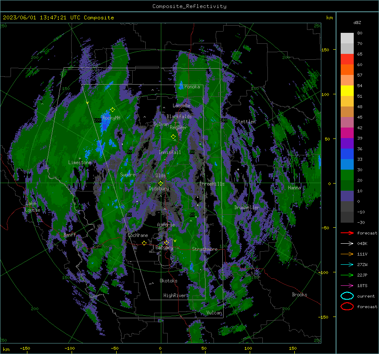Click the red forecast arrow in legend

[347, 233]
